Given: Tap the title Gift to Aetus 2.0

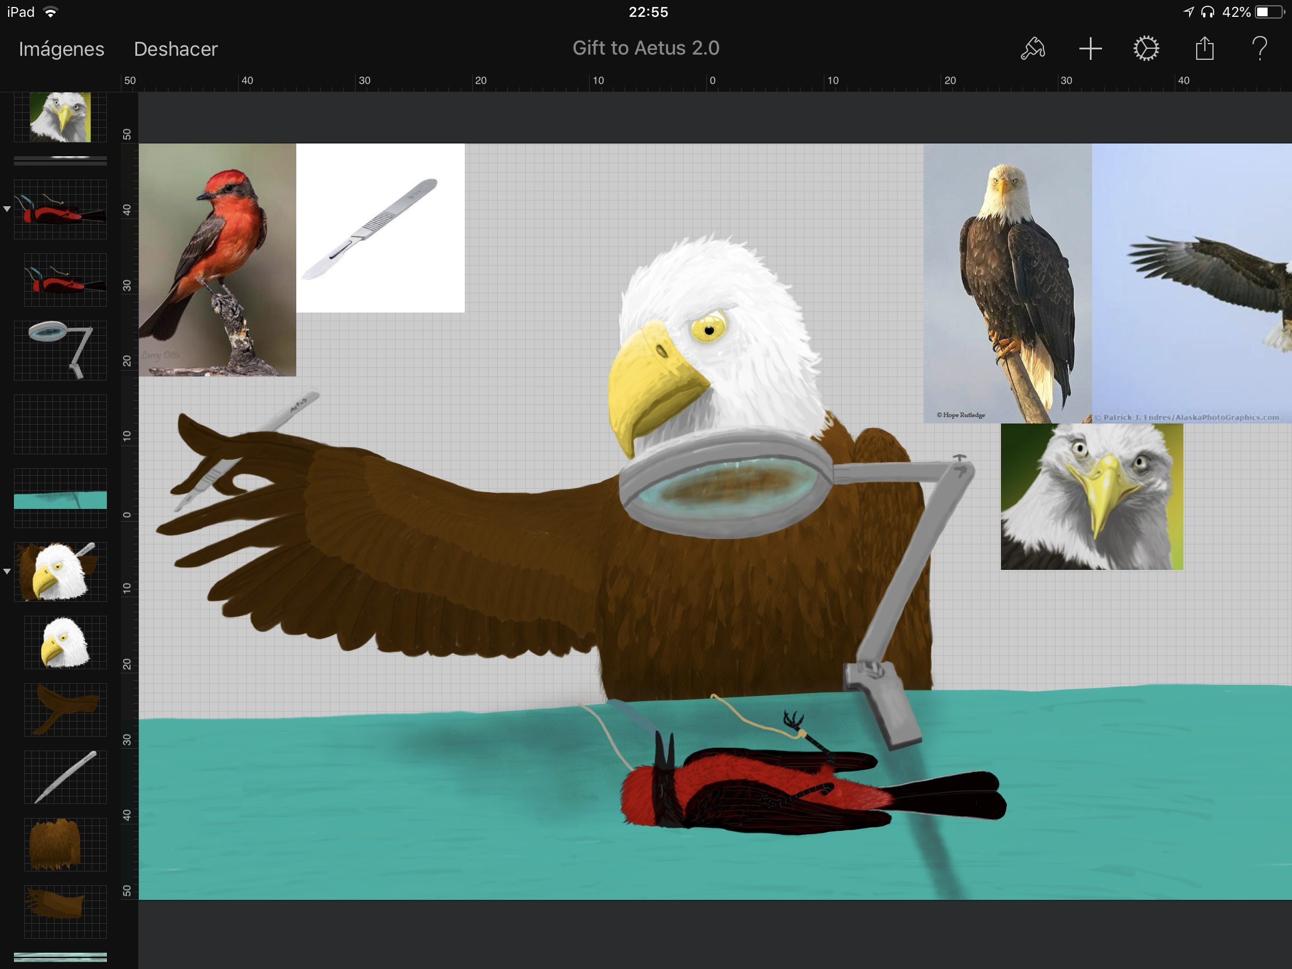Looking at the screenshot, I should (645, 48).
